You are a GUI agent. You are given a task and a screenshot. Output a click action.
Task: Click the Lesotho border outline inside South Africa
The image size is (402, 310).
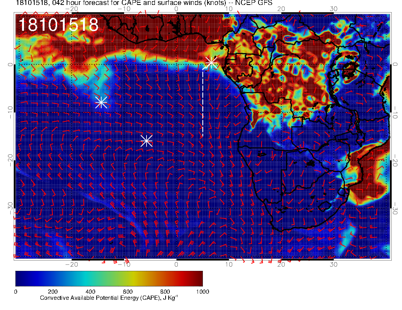coord(325,206)
